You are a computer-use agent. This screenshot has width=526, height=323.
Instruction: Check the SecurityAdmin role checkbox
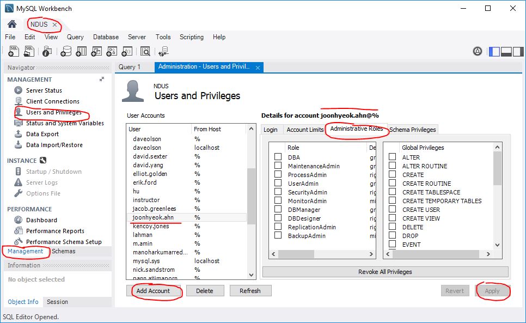tap(278, 192)
